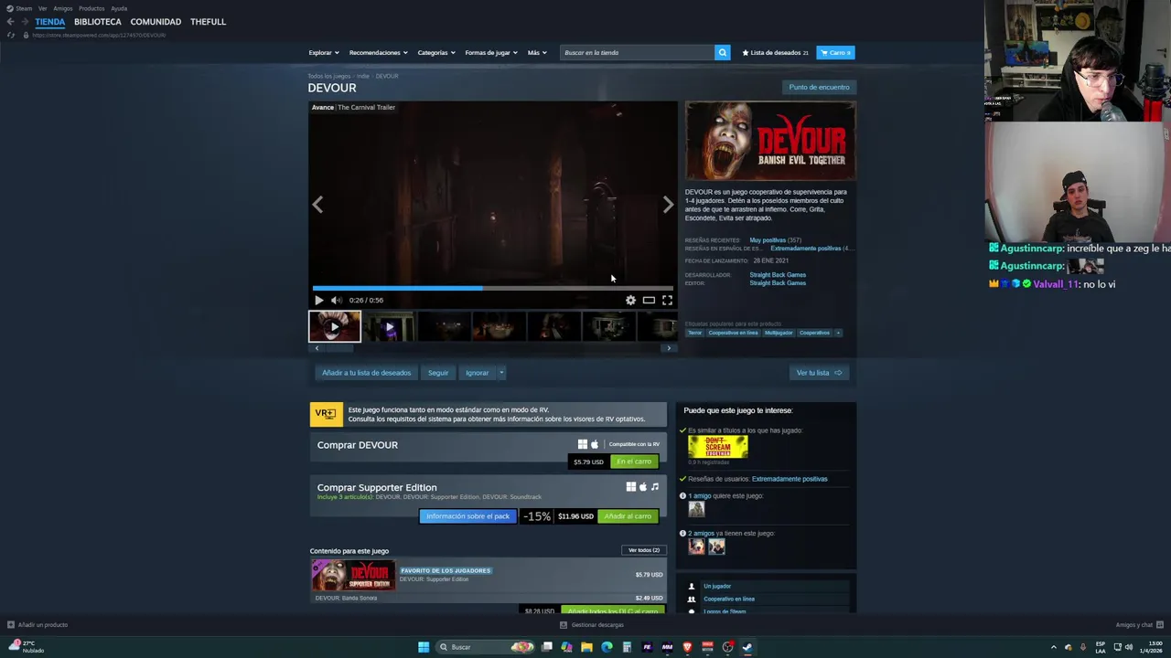Open Calculator from taskbar
1171x658 pixels.
coord(627,647)
